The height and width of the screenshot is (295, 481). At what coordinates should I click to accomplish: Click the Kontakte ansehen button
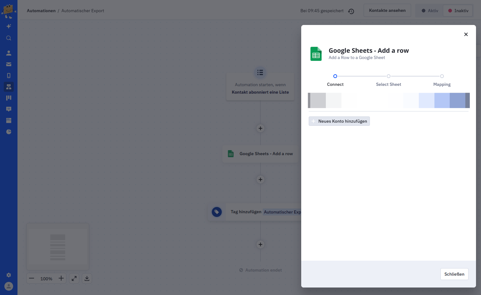[x=387, y=10]
